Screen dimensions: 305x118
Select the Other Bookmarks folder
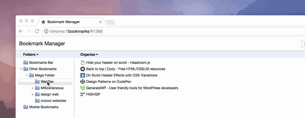tap(43, 69)
